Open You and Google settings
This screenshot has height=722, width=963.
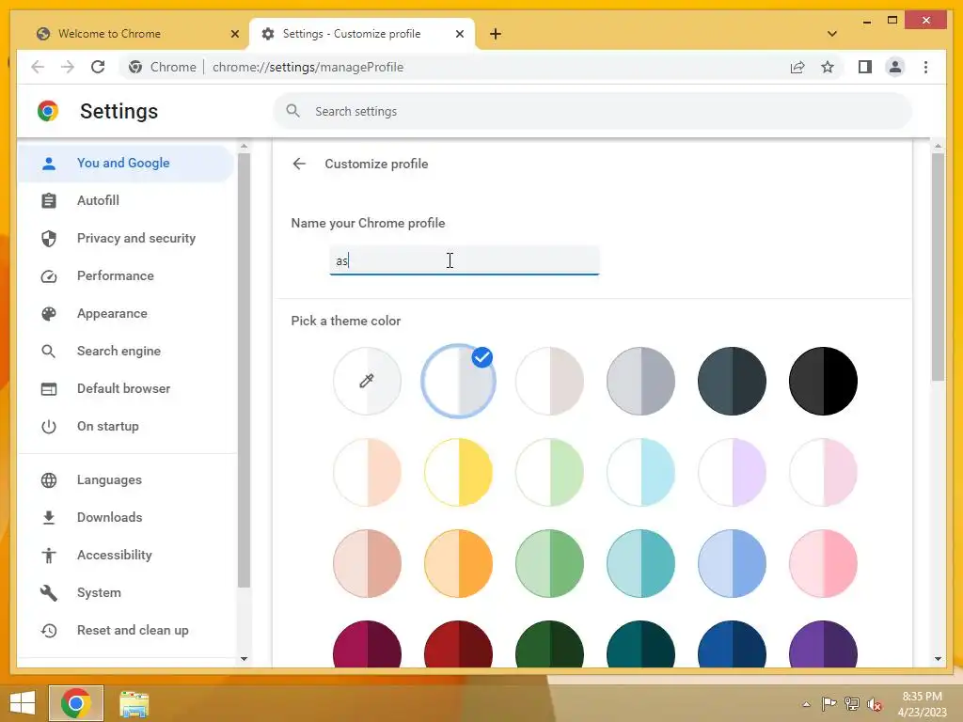click(126, 164)
